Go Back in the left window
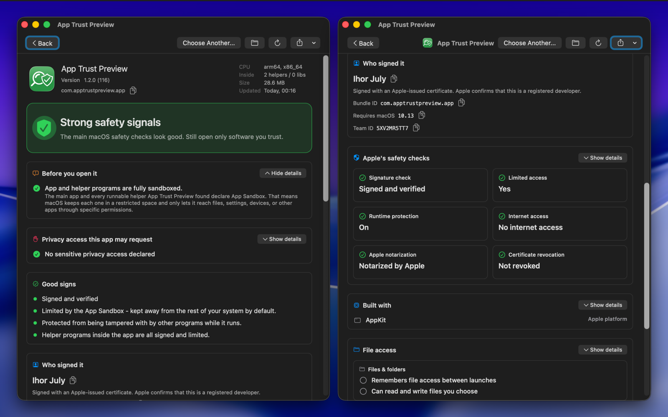 point(42,43)
